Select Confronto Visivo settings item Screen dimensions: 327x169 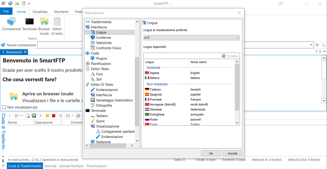pyautogui.click(x=109, y=48)
